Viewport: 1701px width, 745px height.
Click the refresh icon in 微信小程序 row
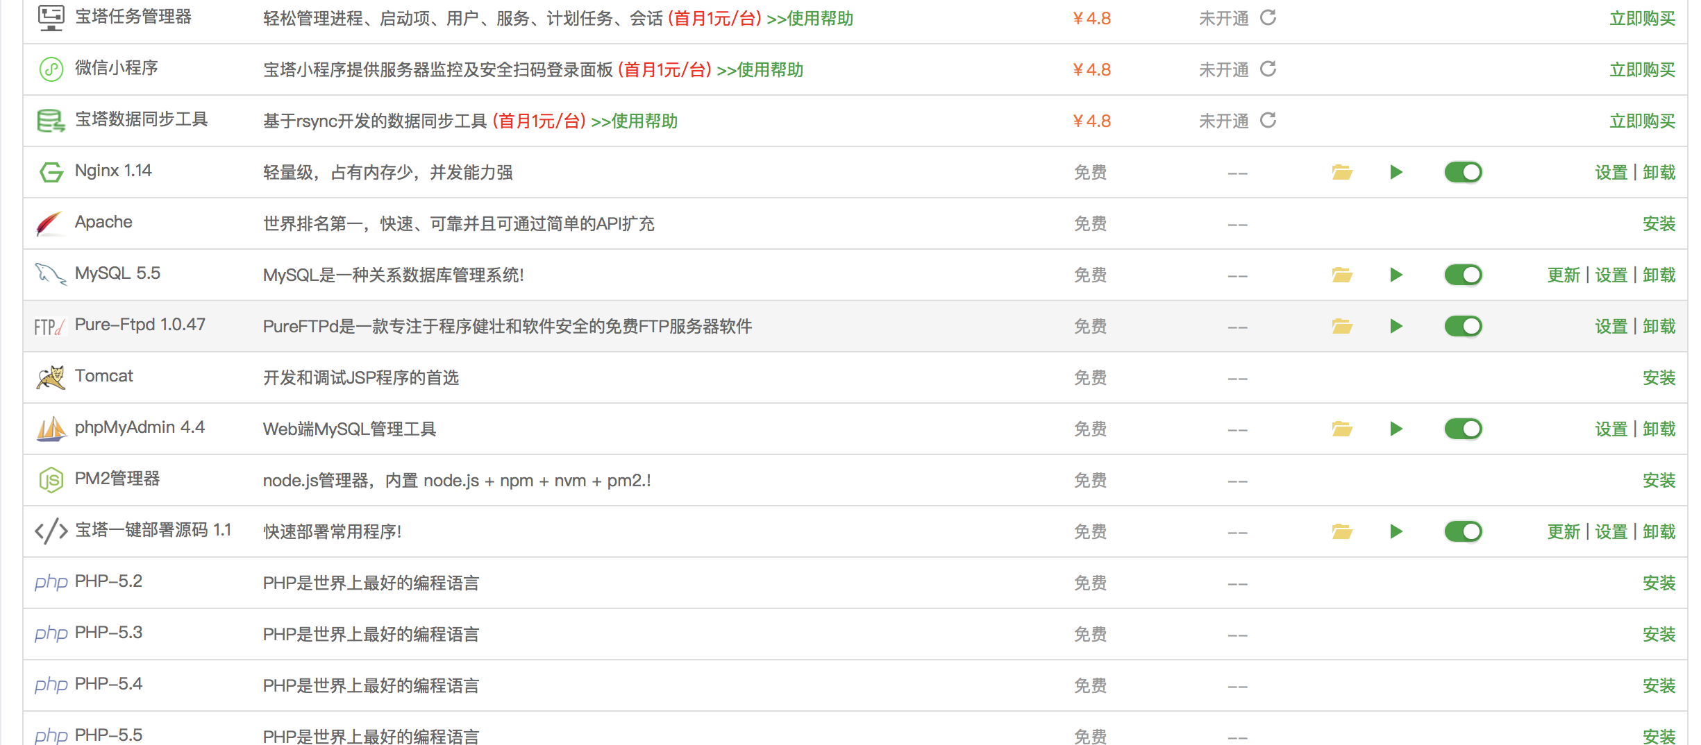[1268, 69]
